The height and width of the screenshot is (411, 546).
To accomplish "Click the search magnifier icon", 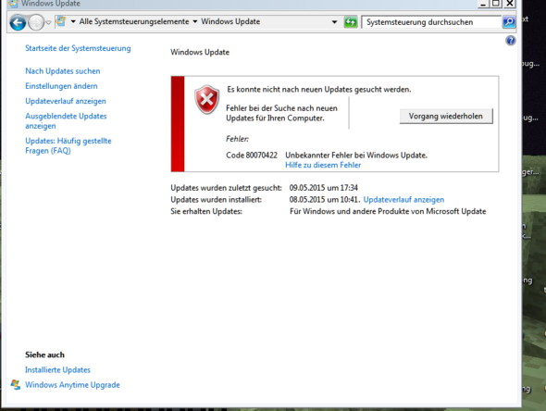I will [x=509, y=22].
